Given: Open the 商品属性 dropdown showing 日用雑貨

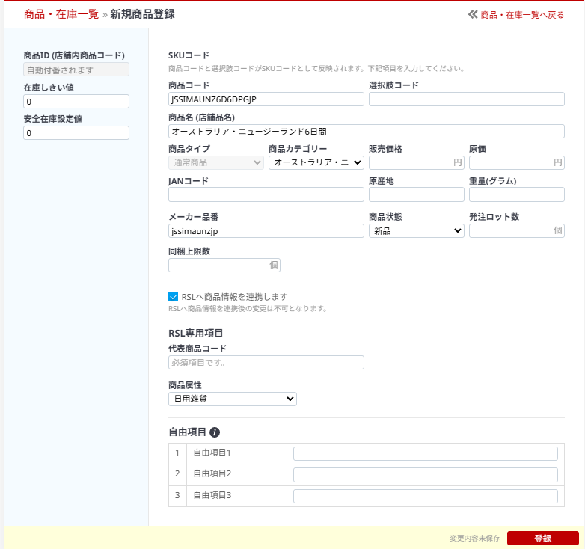Looking at the screenshot, I should coord(233,399).
